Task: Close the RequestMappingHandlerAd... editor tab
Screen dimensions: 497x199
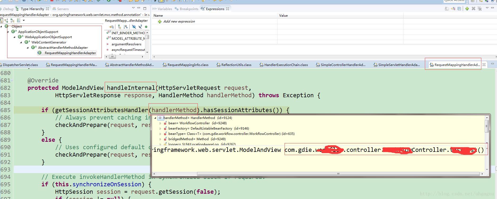Action: (x=484, y=65)
